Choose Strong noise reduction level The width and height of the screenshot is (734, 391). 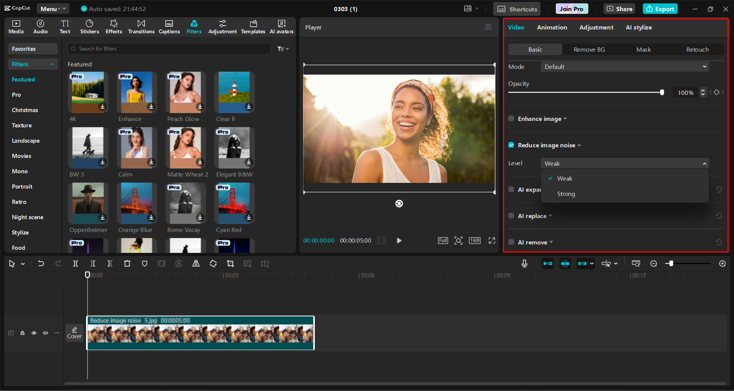click(x=625, y=194)
